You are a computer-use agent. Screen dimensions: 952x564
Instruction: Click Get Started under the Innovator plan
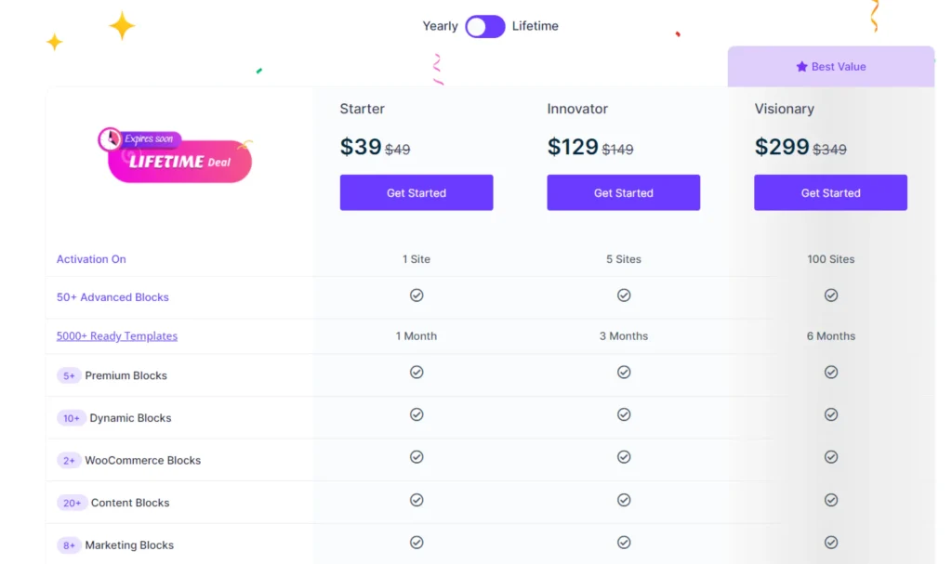[624, 192]
